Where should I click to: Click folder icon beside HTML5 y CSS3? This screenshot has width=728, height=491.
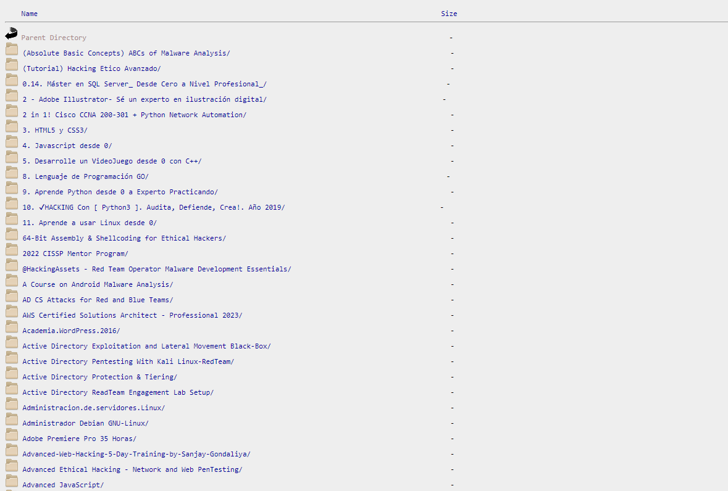12,126
